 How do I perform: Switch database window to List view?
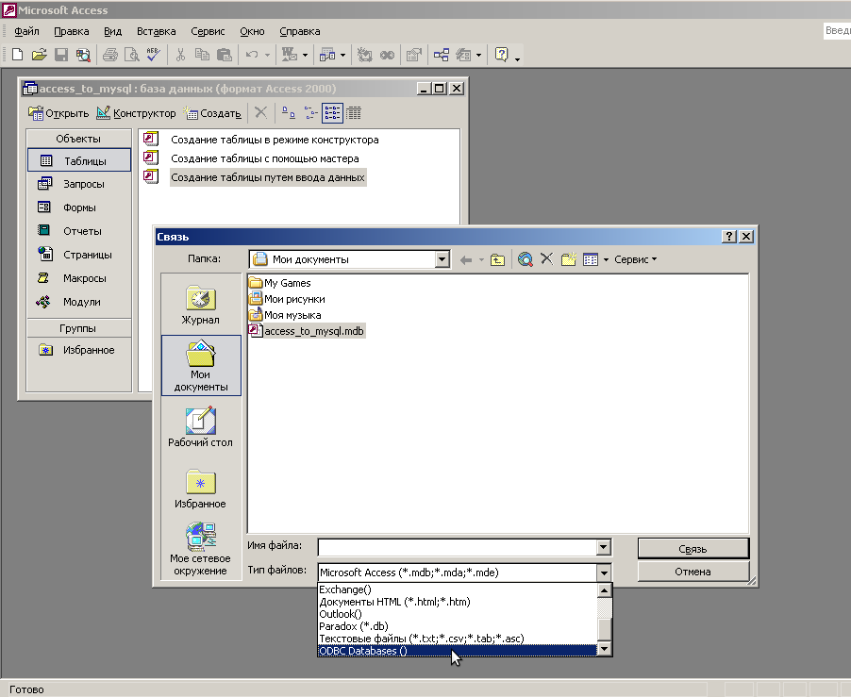(x=332, y=113)
